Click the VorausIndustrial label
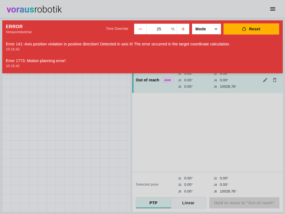Image resolution: width=285 pixels, height=214 pixels. (x=19, y=32)
